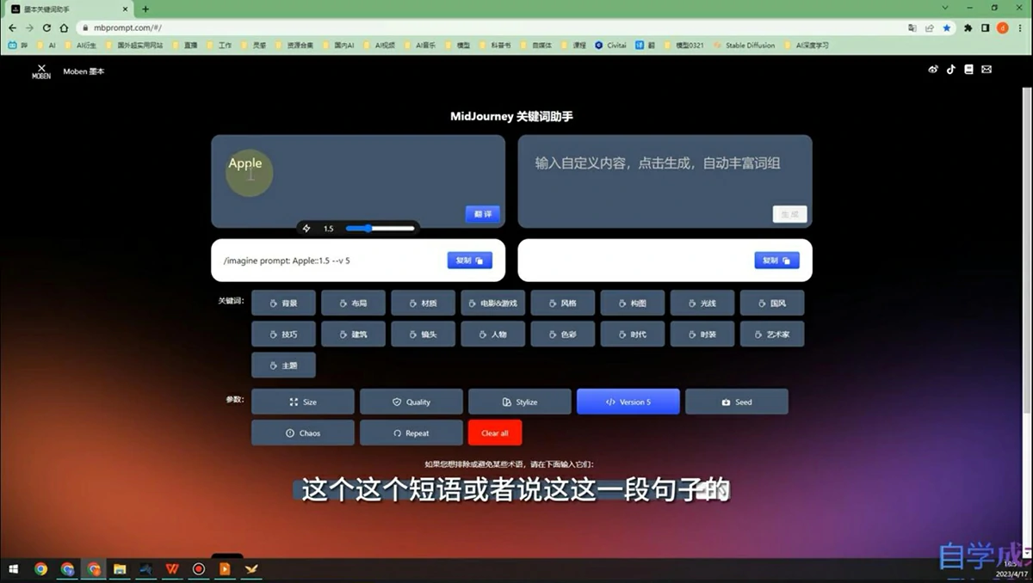Image resolution: width=1033 pixels, height=583 pixels.
Task: Bookmark this page with the star icon
Action: (947, 28)
